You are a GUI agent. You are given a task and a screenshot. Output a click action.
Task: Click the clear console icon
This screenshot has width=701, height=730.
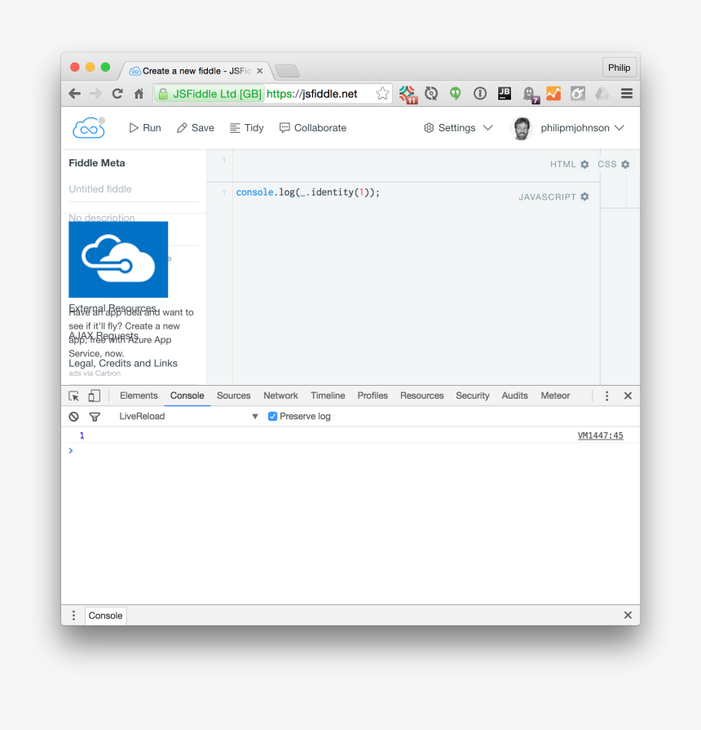coord(73,417)
